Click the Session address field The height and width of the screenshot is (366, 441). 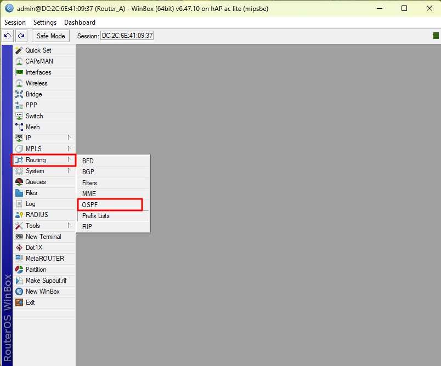tap(127, 36)
